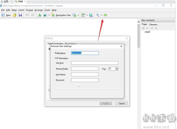Select the Insert Text tool icon
This screenshot has height=129, width=177.
point(40,15)
